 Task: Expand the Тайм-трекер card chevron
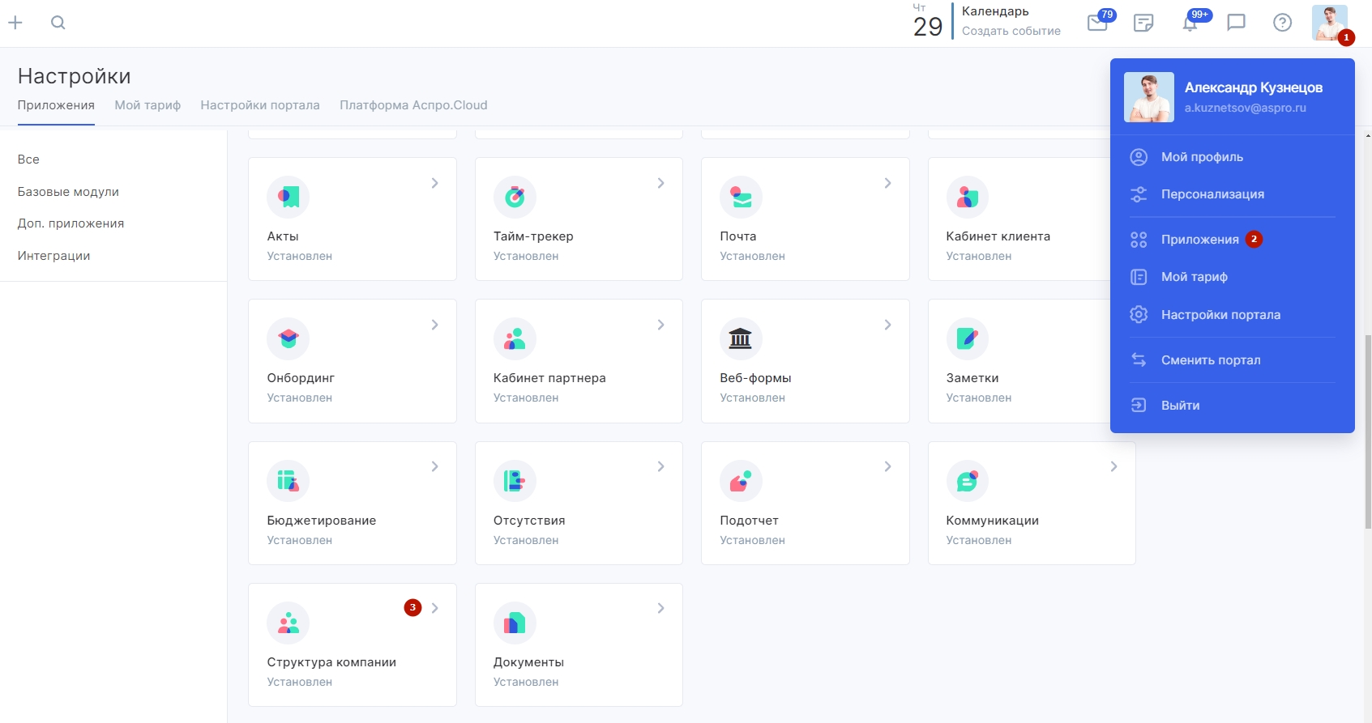[661, 183]
